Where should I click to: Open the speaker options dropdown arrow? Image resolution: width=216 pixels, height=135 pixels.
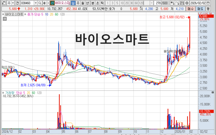[x=48, y=3]
